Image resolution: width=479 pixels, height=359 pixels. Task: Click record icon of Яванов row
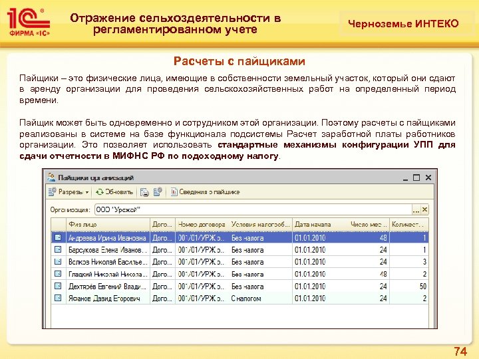58,298
